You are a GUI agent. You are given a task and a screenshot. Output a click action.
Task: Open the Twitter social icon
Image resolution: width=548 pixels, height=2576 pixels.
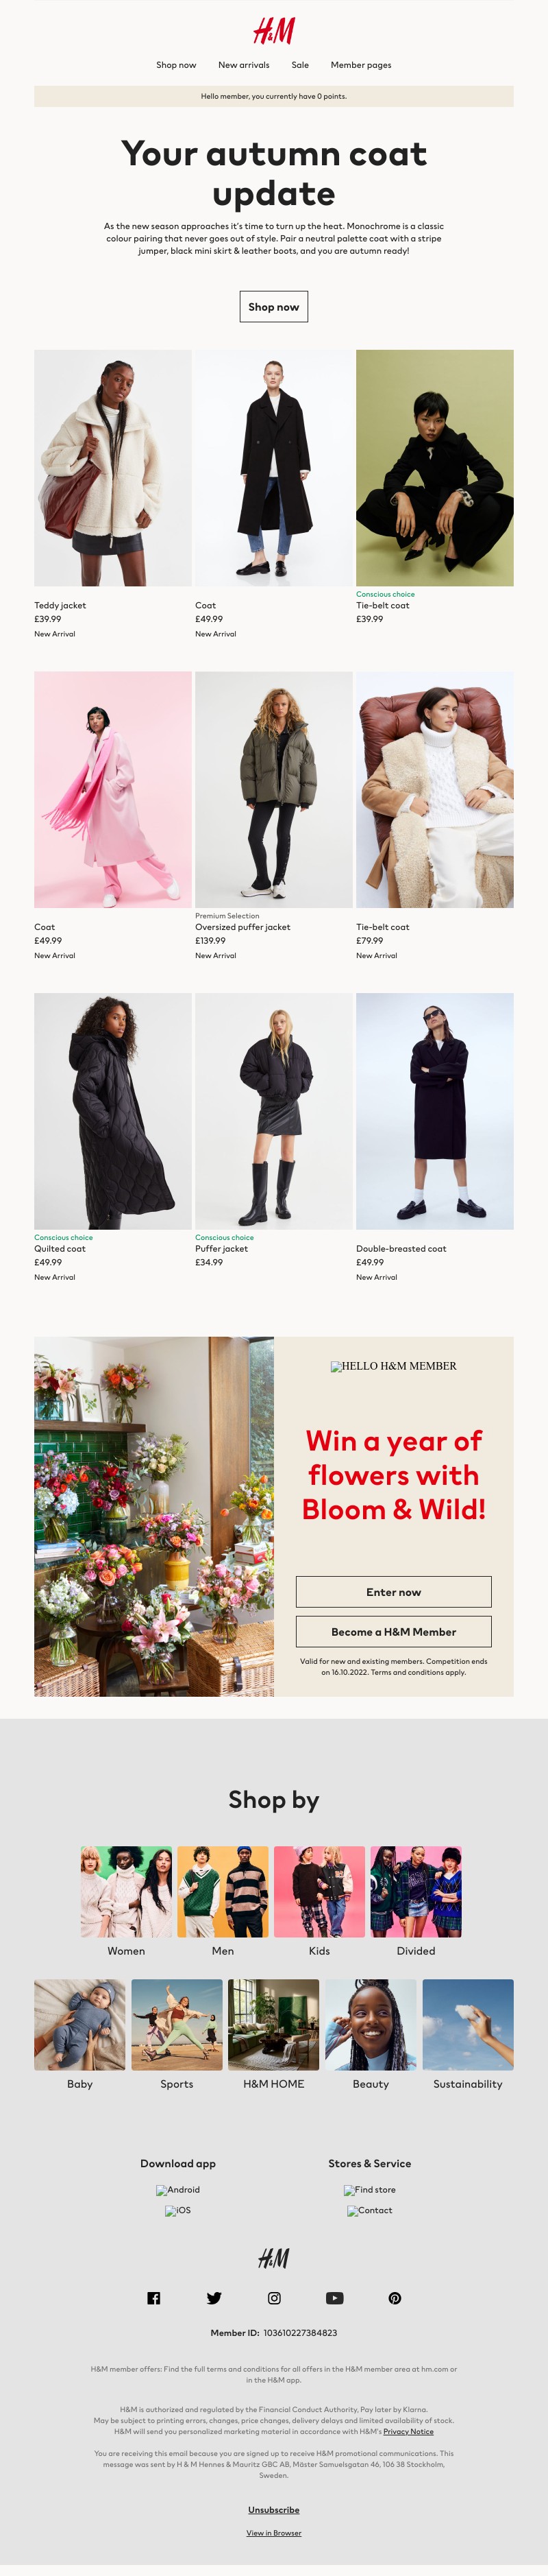214,2298
